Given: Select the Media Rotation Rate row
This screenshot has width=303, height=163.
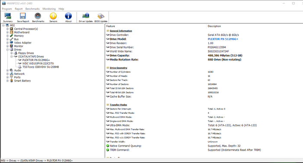Looking at the screenshot, I should click(x=204, y=60).
